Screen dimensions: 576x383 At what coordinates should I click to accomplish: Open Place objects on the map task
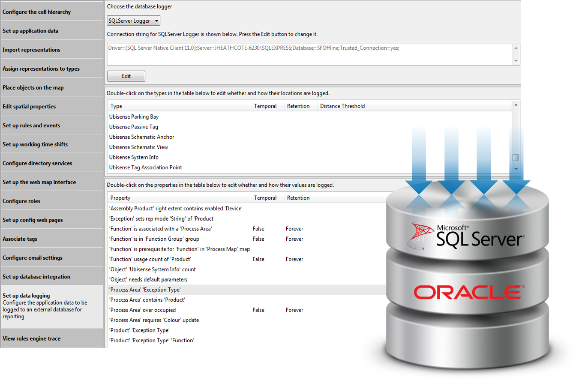52,87
